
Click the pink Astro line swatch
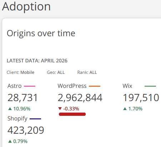(30, 86)
